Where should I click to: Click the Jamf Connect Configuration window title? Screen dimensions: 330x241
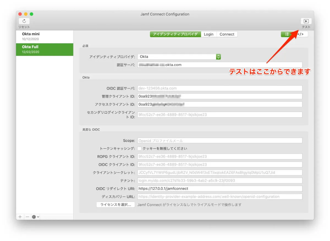(x=165, y=14)
